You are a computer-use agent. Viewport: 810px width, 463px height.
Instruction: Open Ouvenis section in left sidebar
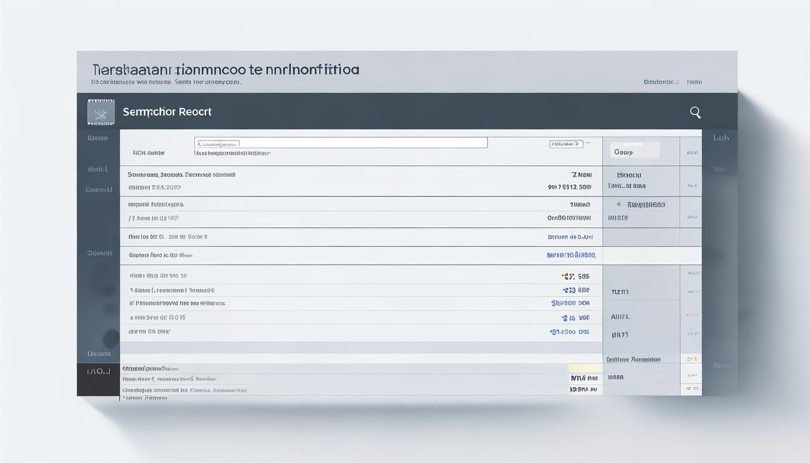pyautogui.click(x=99, y=253)
